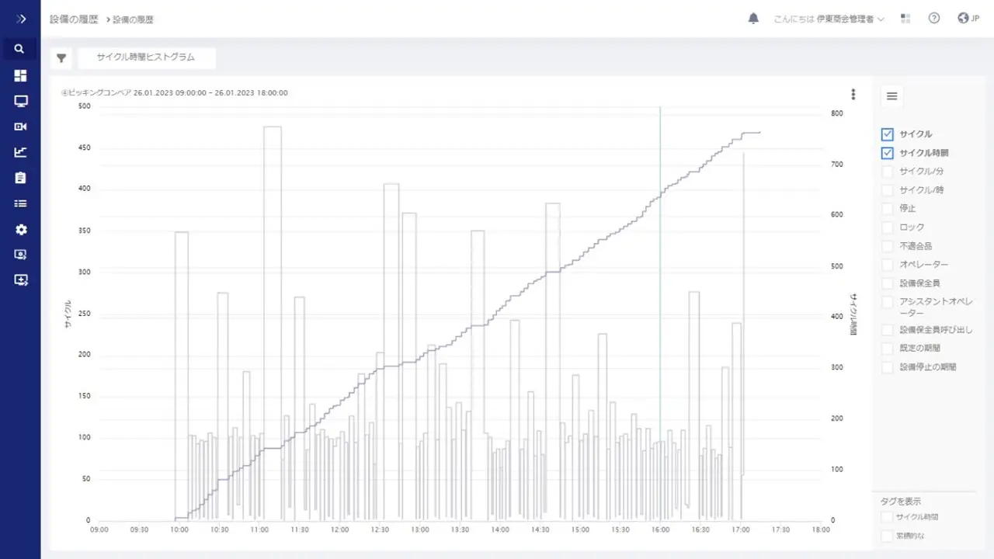994x559 pixels.
Task: Enable the アシスタントオペレーター checkbox
Action: click(888, 302)
